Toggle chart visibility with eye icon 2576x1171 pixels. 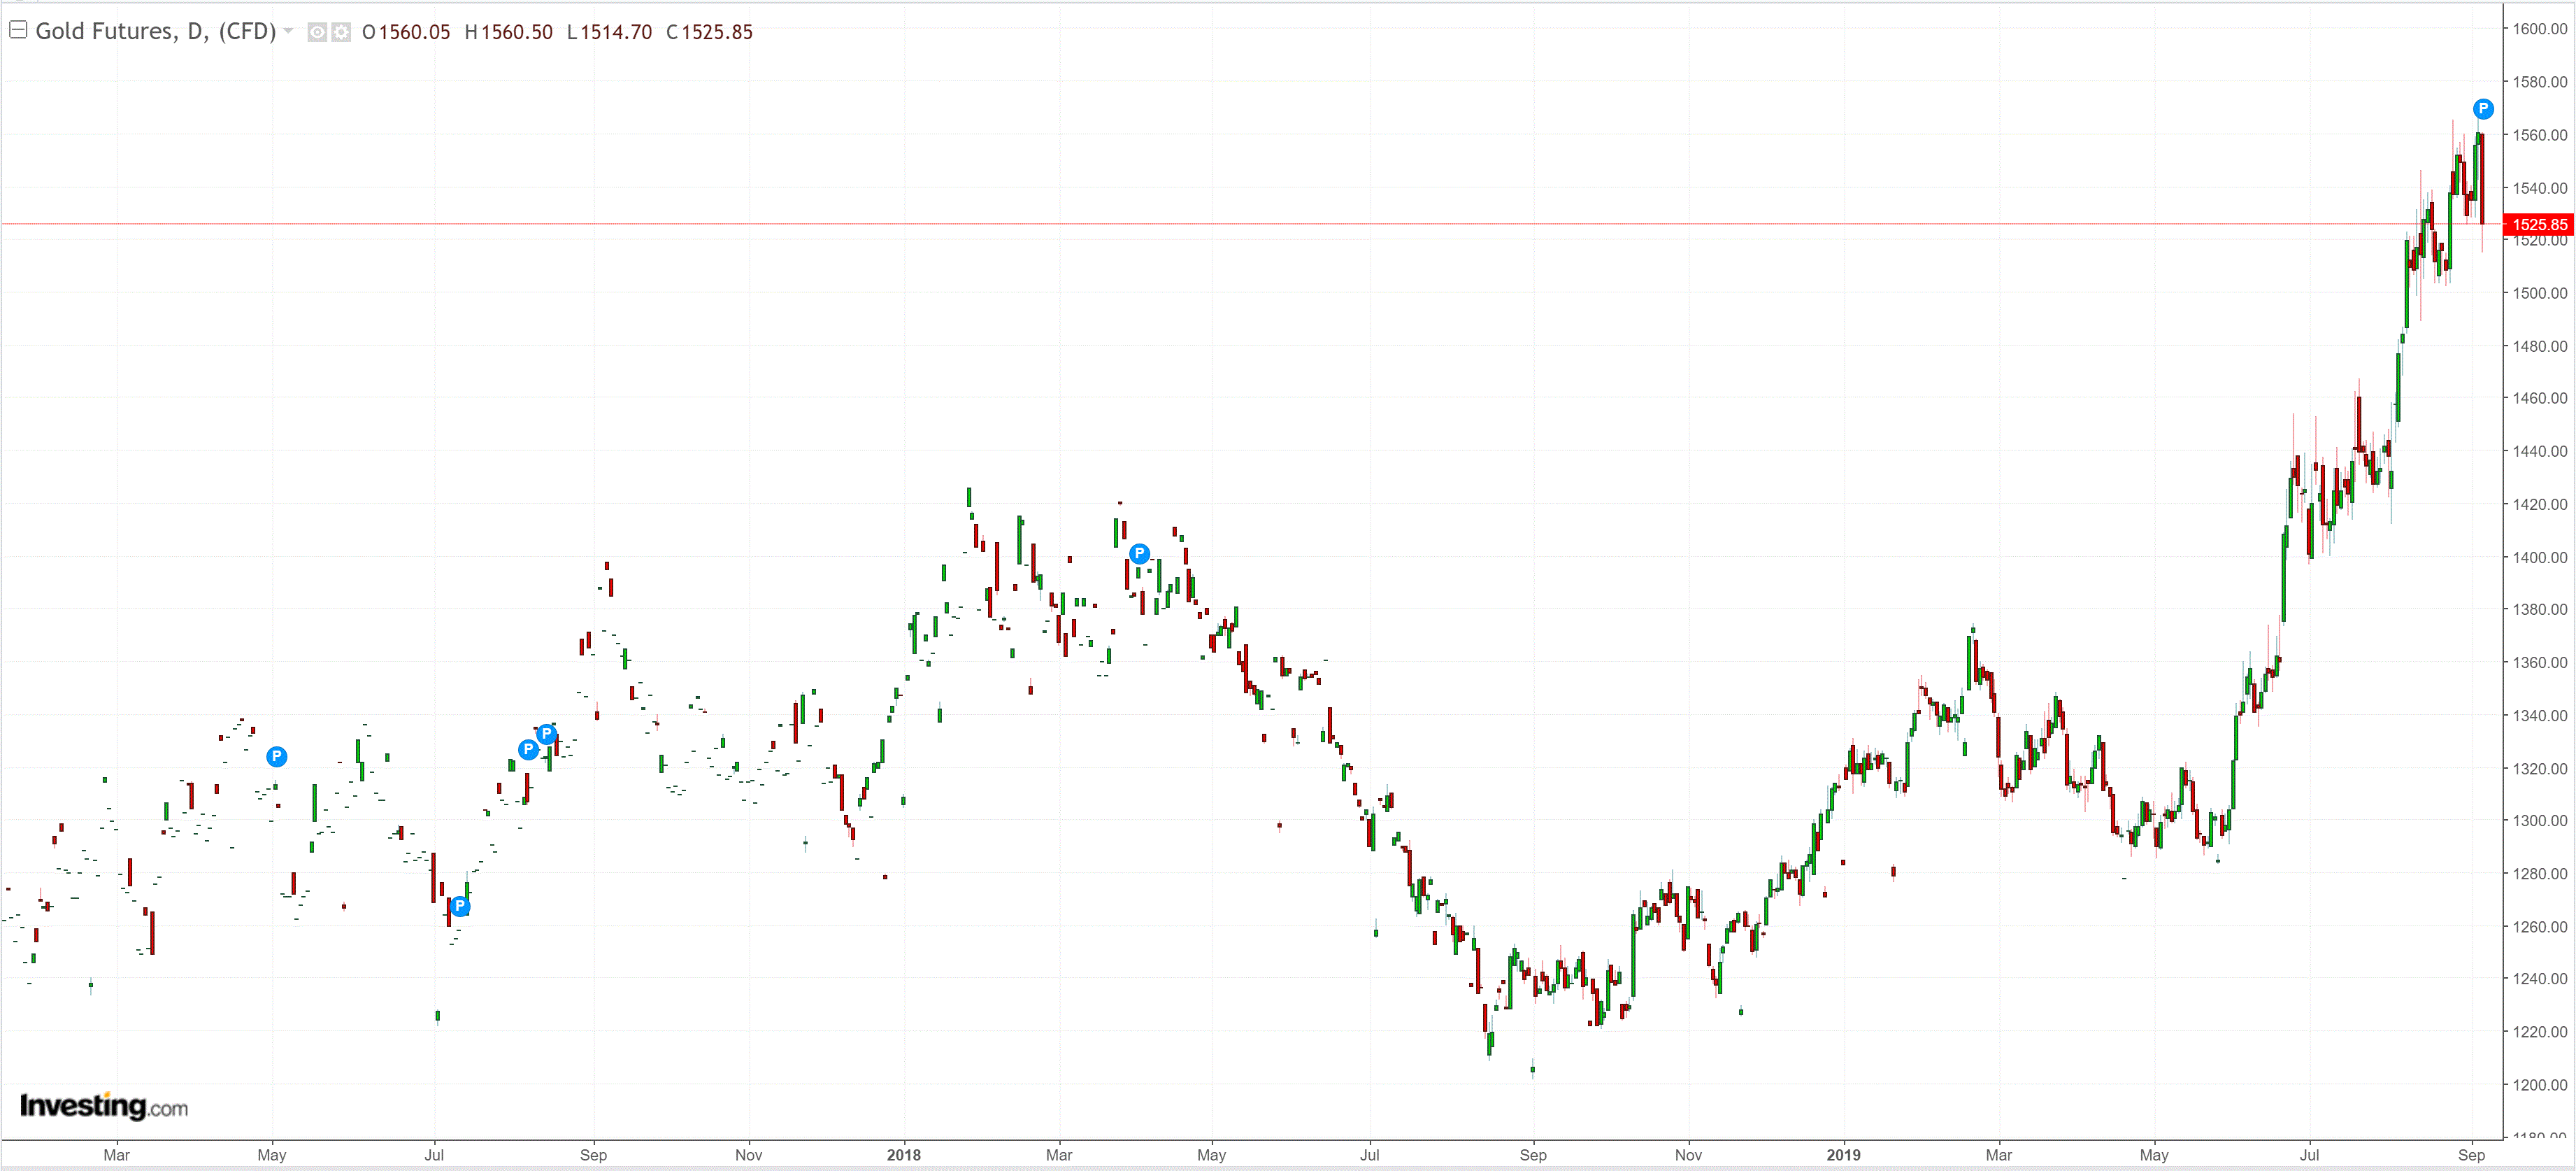tap(317, 32)
